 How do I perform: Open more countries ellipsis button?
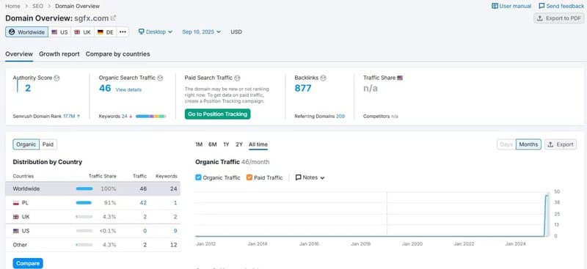(x=123, y=32)
